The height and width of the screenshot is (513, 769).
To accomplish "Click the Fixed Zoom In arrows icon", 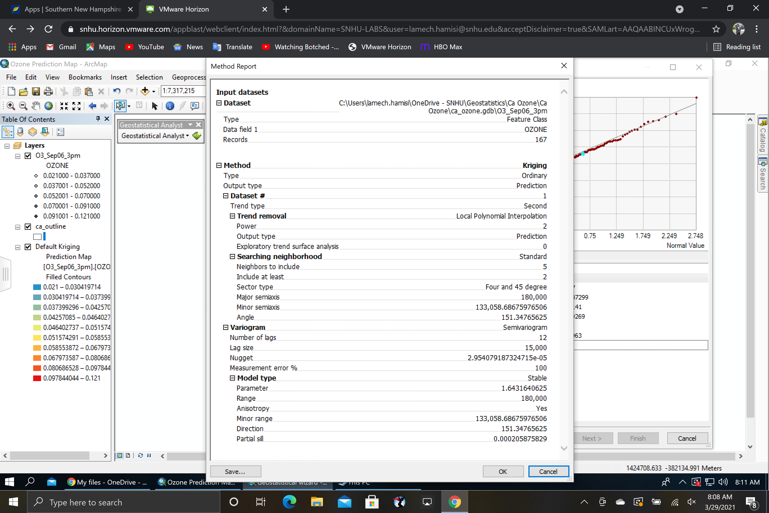I will [64, 106].
